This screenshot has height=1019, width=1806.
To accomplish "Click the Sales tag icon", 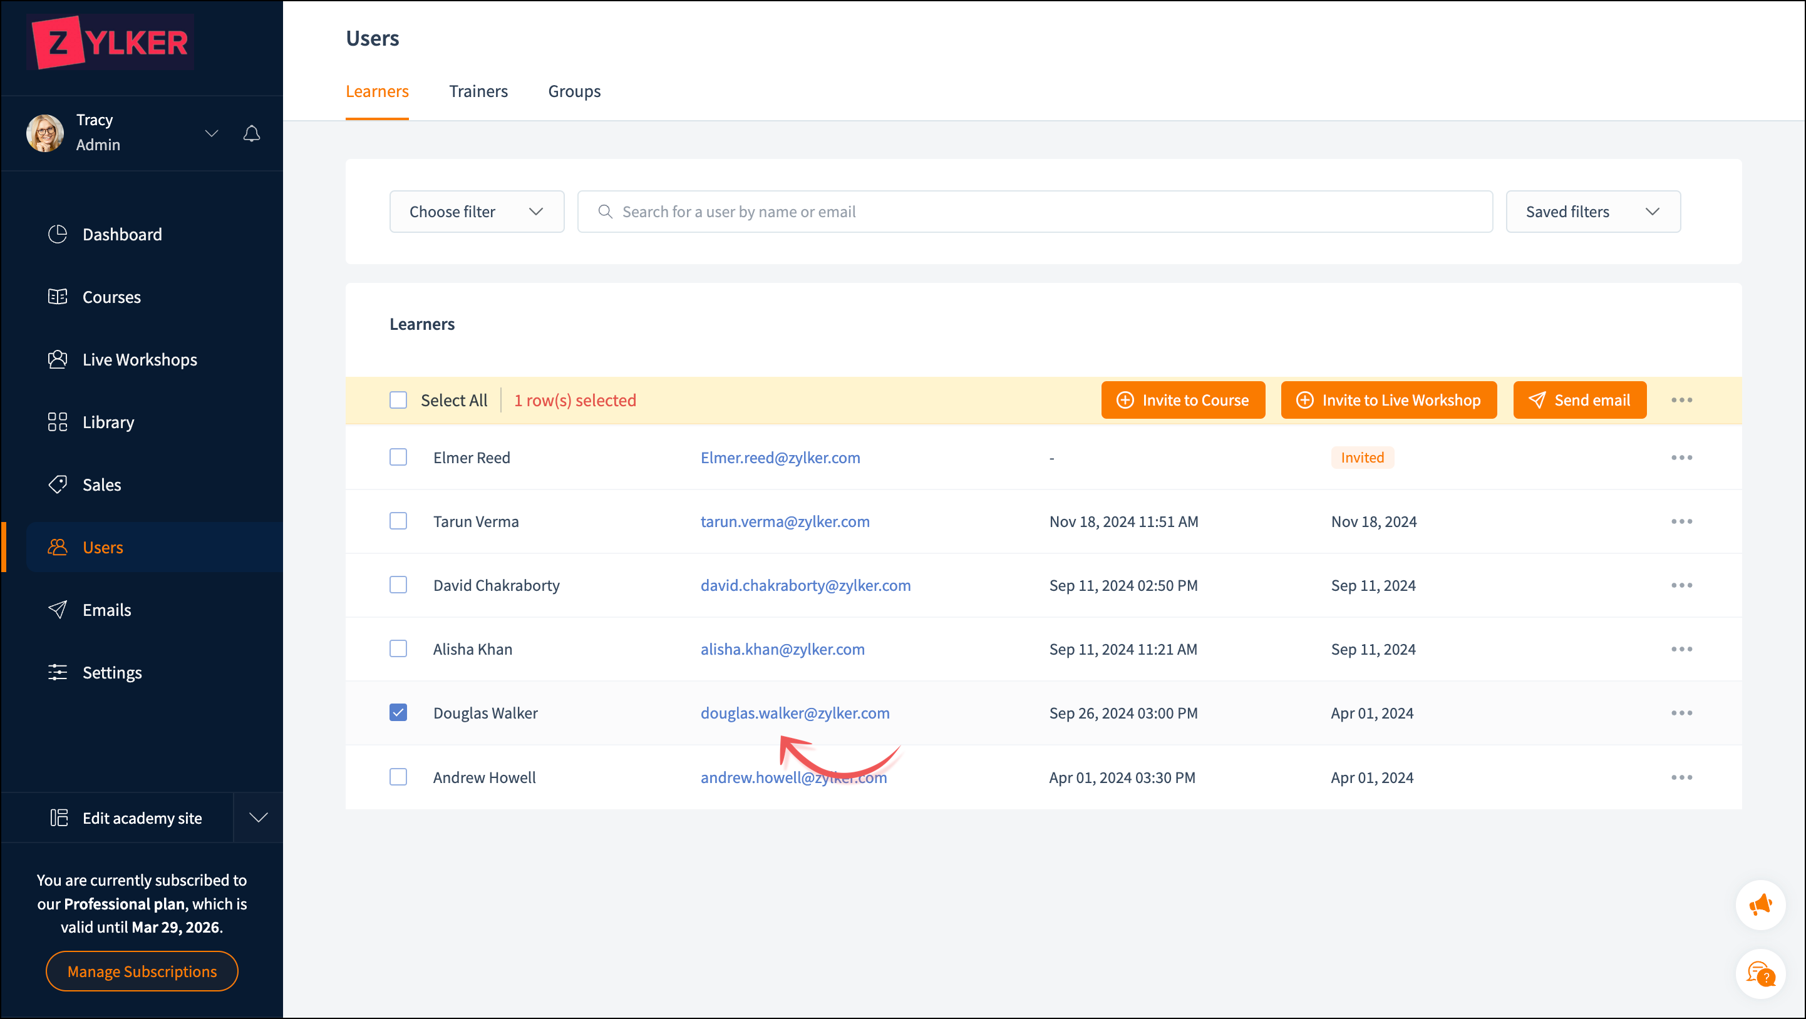I will [58, 484].
